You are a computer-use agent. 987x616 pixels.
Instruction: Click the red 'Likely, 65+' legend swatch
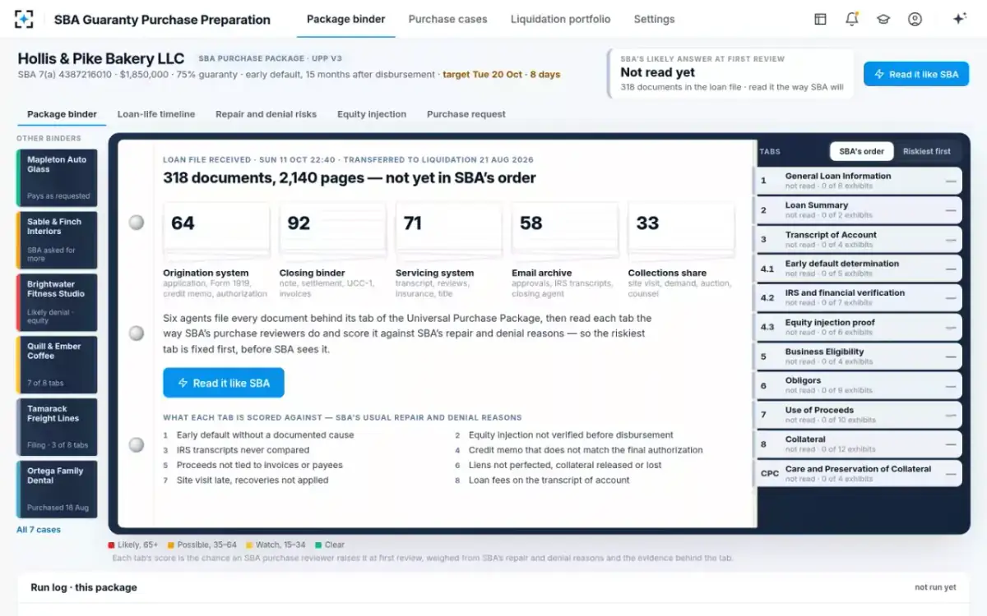[112, 545]
